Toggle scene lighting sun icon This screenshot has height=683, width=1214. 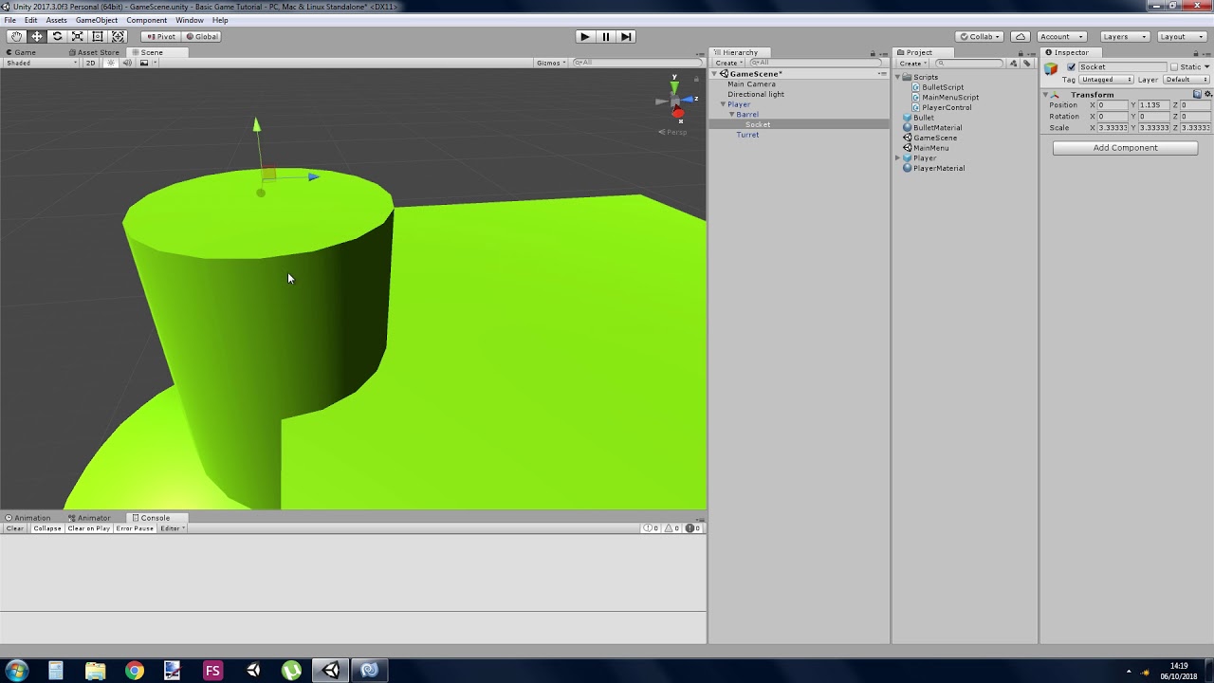111,63
